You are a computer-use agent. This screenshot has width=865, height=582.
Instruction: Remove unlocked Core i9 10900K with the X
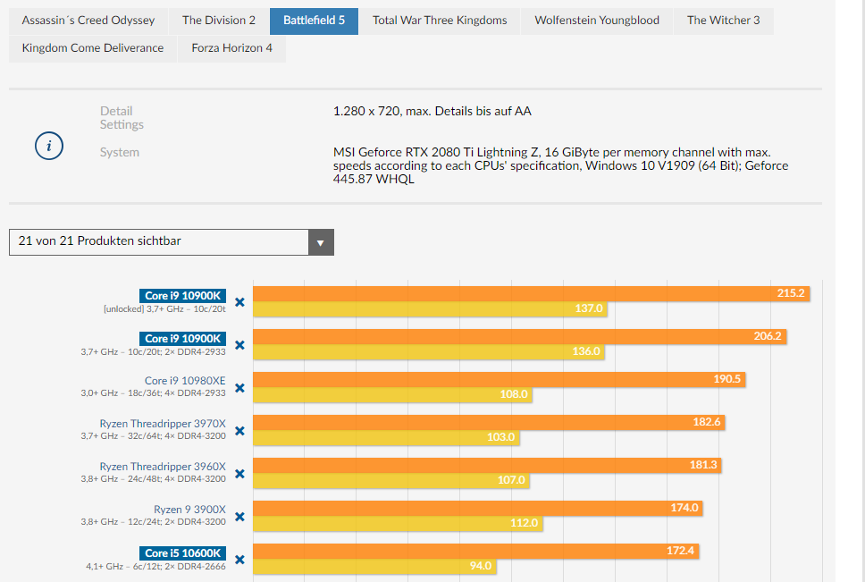(x=240, y=302)
